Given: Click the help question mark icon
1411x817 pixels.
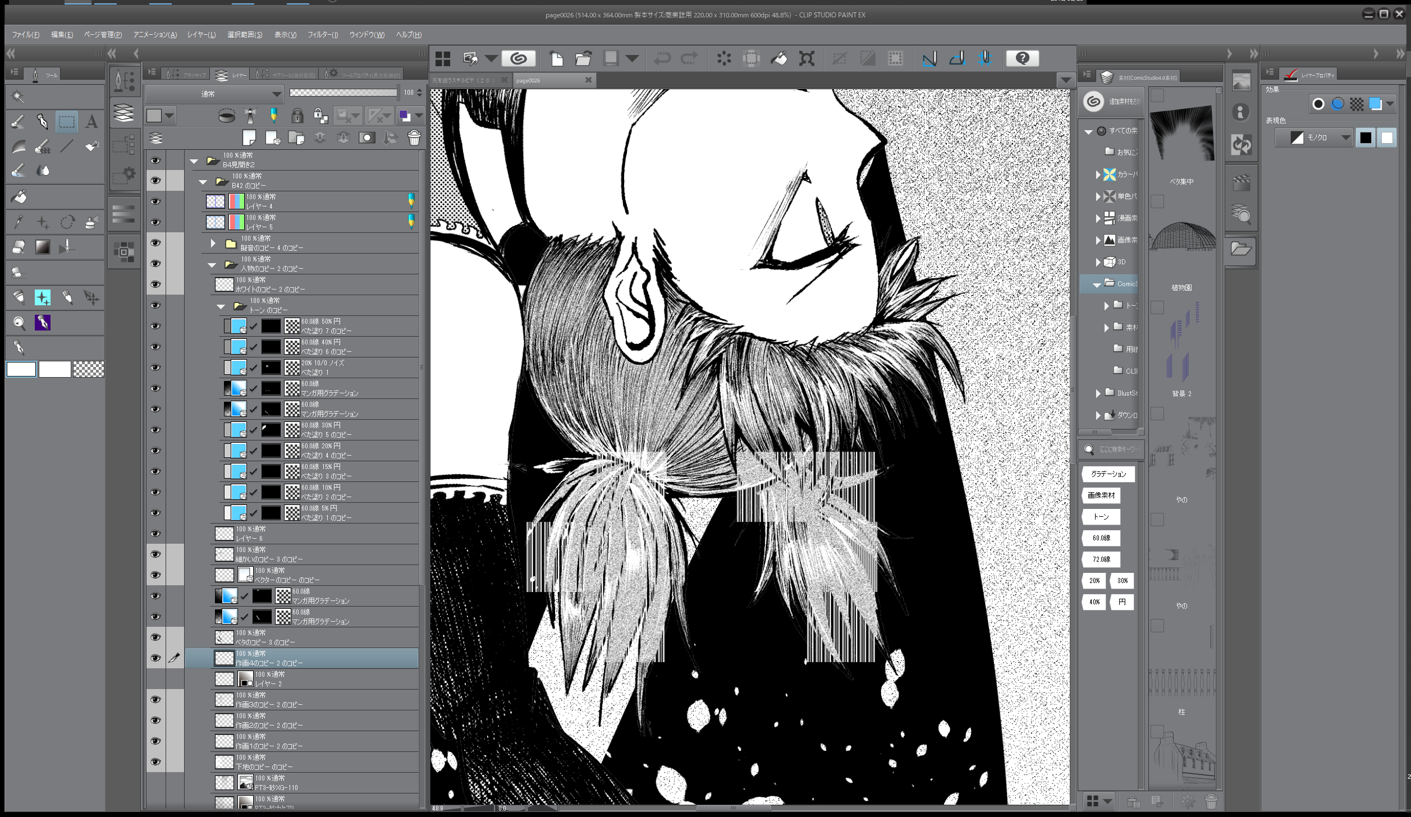Looking at the screenshot, I should pos(1022,58).
